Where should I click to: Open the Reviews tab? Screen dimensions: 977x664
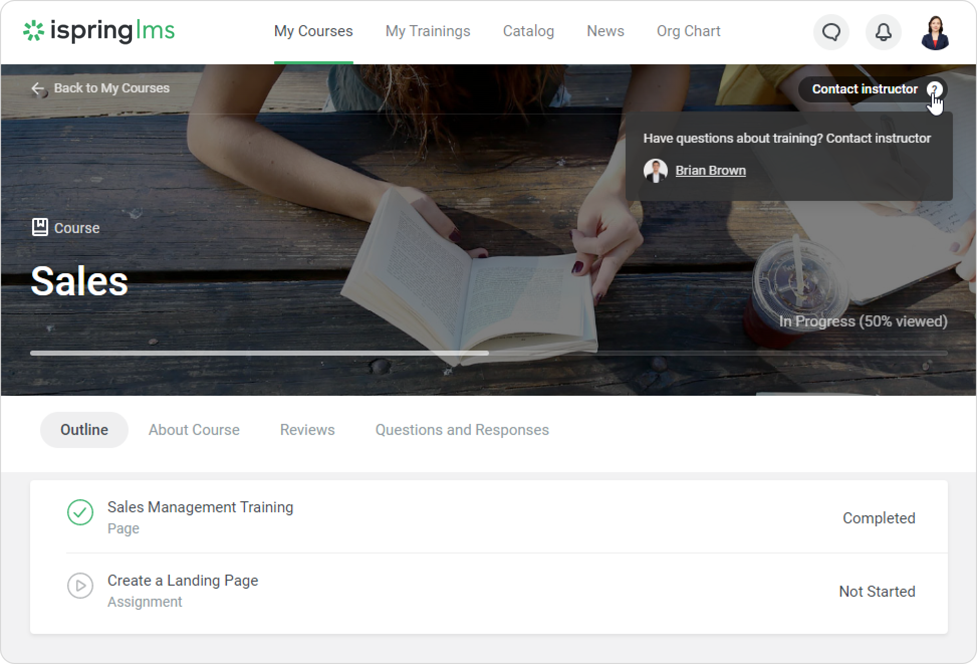(307, 430)
